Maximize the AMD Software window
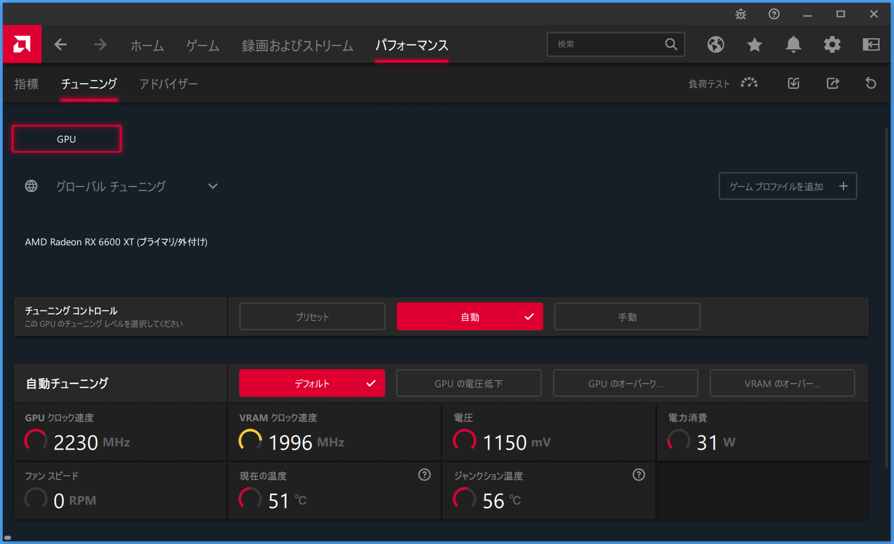The height and width of the screenshot is (544, 894). (841, 14)
